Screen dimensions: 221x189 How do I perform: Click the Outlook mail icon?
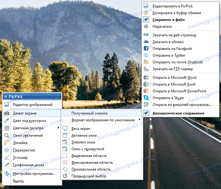tap(146, 62)
